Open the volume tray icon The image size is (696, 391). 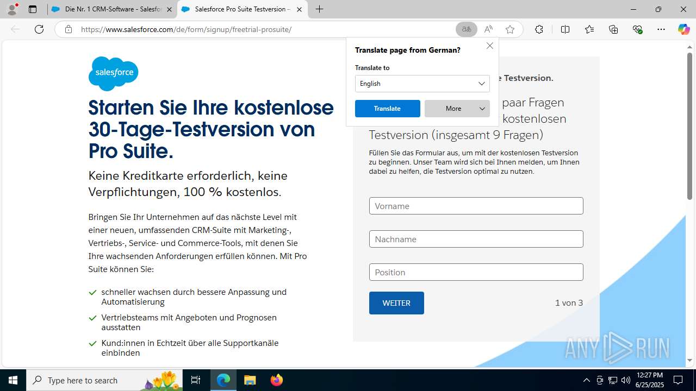point(626,380)
